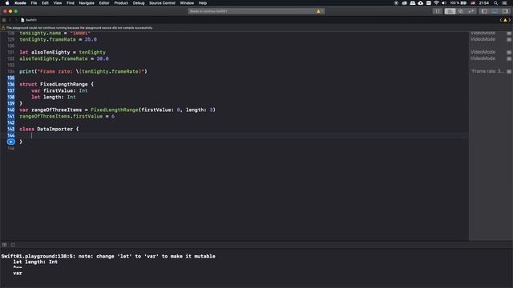This screenshot has width=513, height=288.
Task: Open the File menu
Action: pyautogui.click(x=34, y=3)
